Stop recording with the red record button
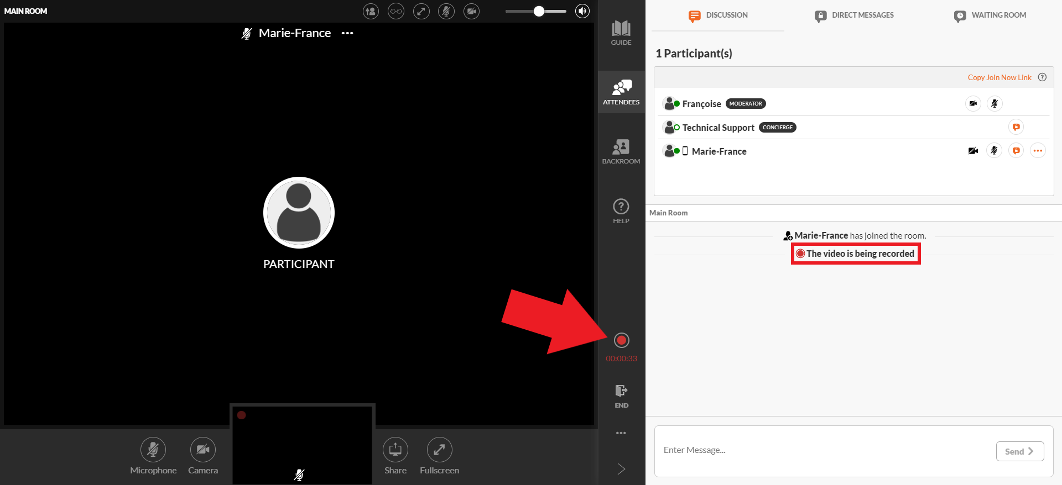This screenshot has width=1062, height=485. 622,340
